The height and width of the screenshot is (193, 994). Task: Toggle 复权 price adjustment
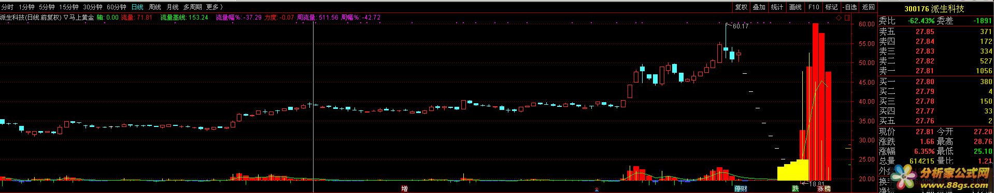tap(741, 7)
